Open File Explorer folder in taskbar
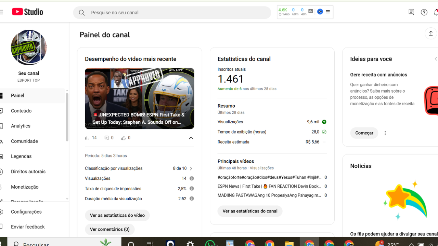438x246 pixels. coord(289,244)
